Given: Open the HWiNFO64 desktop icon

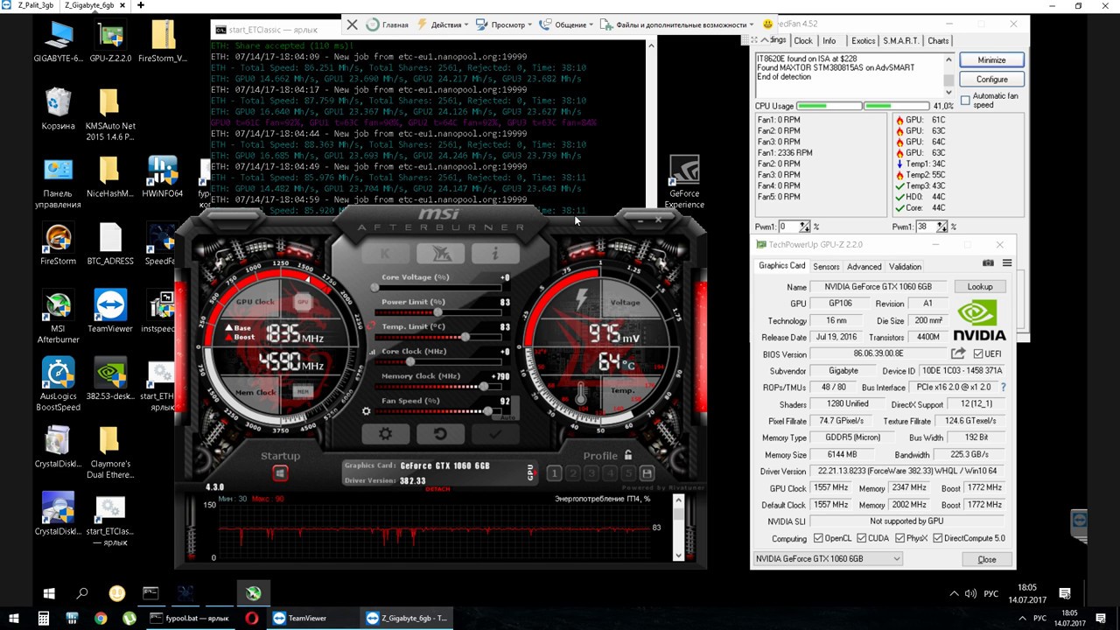Looking at the screenshot, I should (162, 177).
